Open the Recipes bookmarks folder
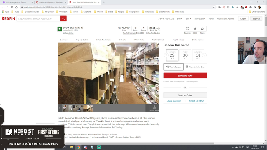 tap(120, 12)
